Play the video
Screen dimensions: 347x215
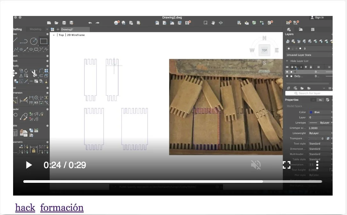tap(29, 165)
